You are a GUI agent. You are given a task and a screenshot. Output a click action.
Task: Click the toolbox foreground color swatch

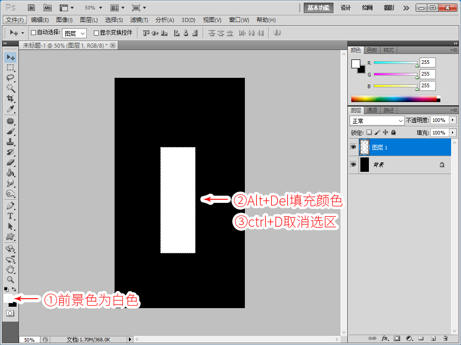pyautogui.click(x=8, y=298)
